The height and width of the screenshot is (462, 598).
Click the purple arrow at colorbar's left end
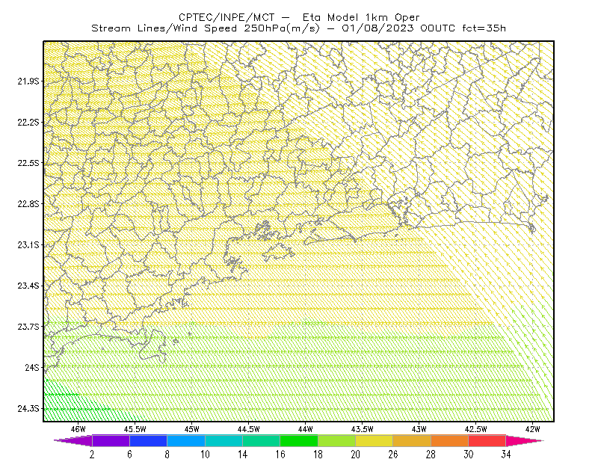pos(73,440)
